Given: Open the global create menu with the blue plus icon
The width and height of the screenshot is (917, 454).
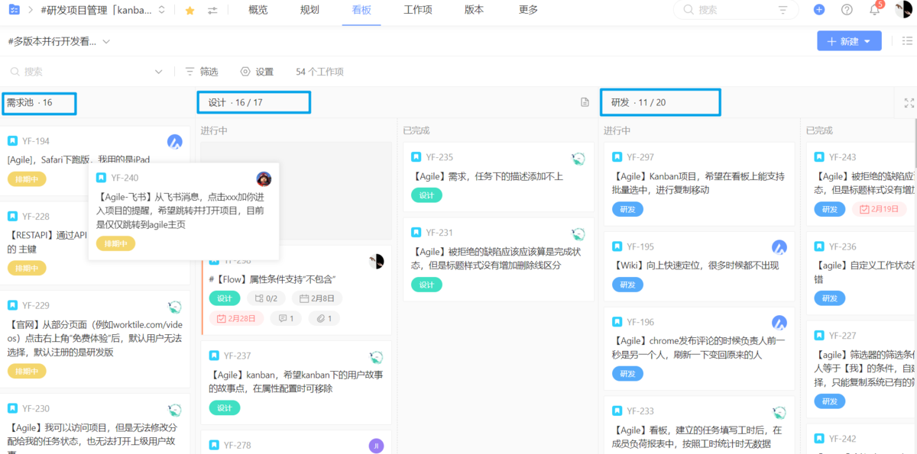Looking at the screenshot, I should pyautogui.click(x=818, y=10).
